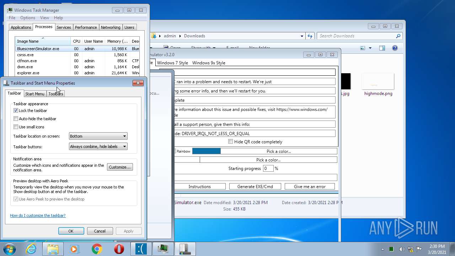Switch to Services tab in Task Manager
The image size is (455, 256).
tap(64, 27)
